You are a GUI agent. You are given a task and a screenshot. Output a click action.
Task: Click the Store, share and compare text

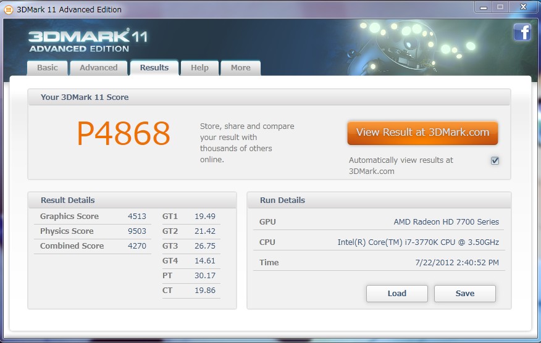pos(247,143)
